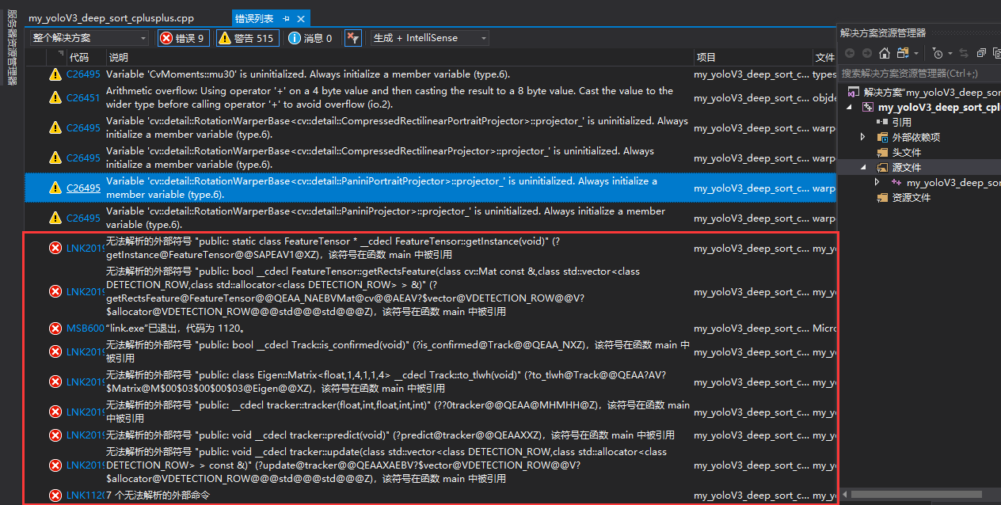
Task: Click the error icon of tracker::predict row
Action: (55, 435)
